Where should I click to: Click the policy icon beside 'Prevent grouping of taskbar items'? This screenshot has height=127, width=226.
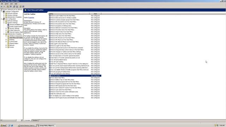click(50, 72)
